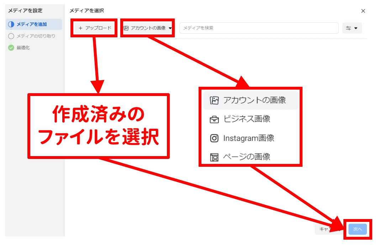Click the plus icon on アップロード button
379x245 pixels.
coord(80,28)
